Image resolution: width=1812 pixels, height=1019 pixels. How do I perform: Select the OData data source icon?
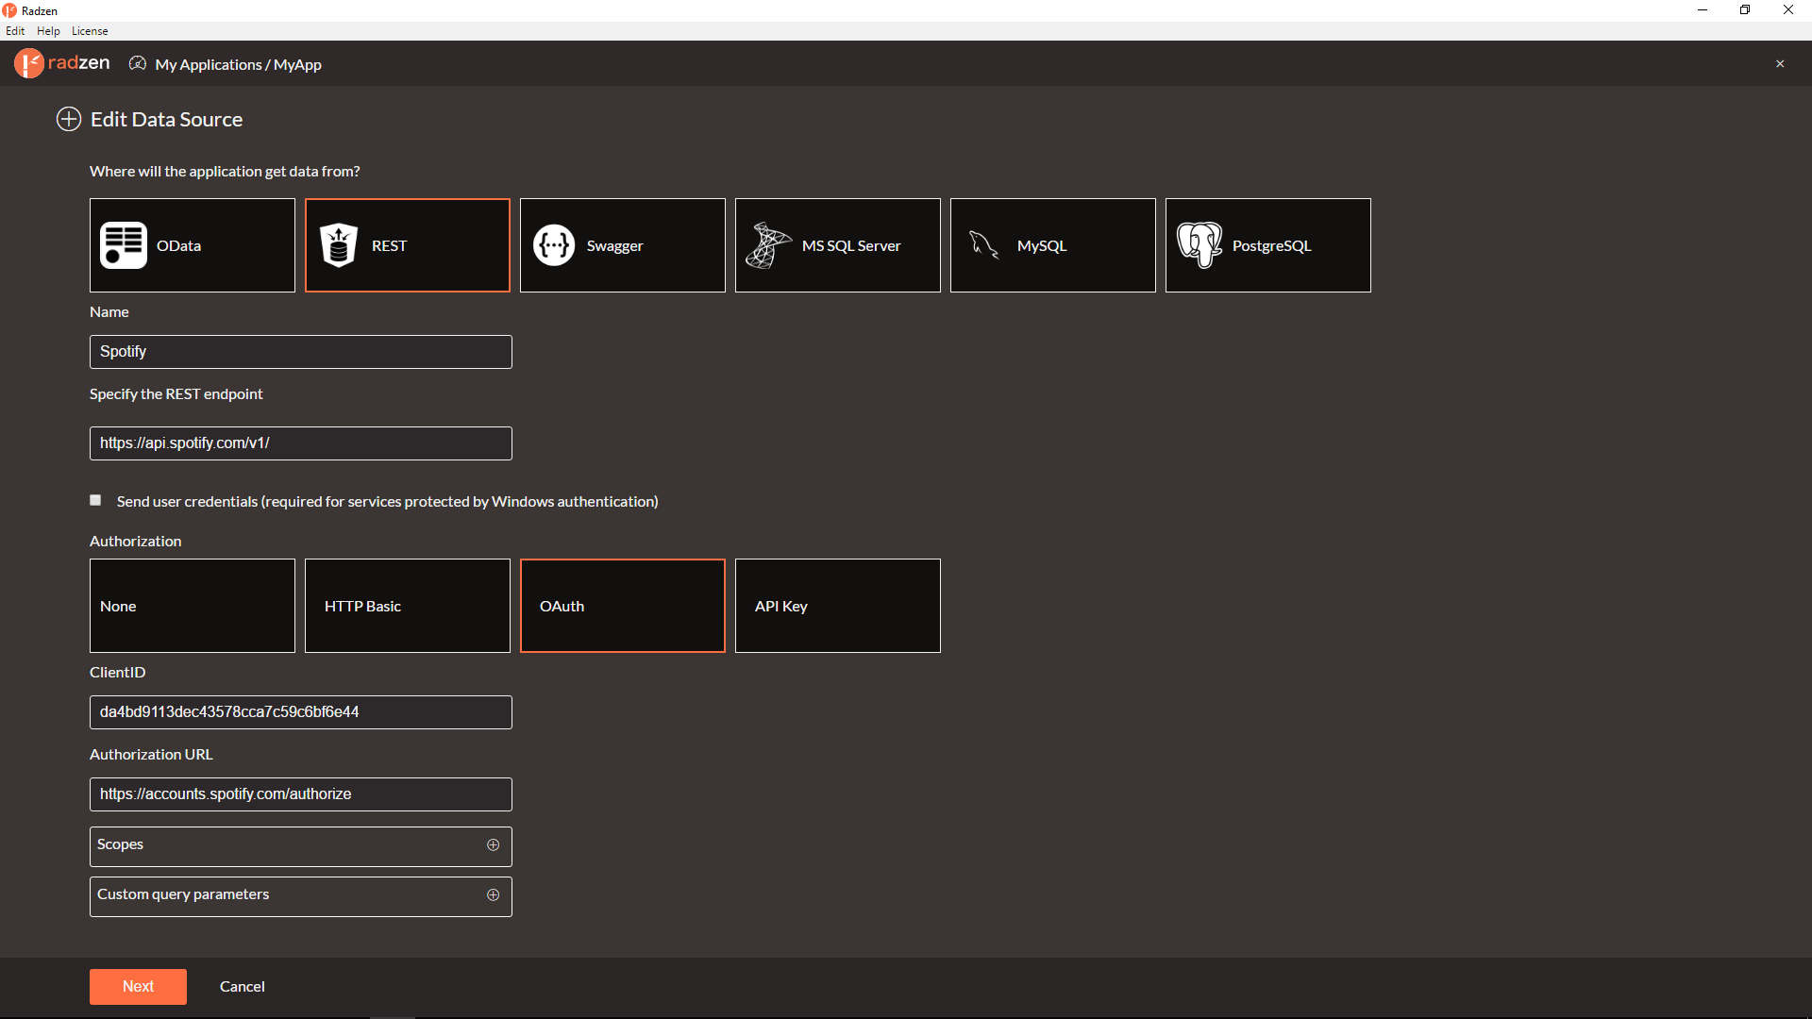tap(124, 245)
